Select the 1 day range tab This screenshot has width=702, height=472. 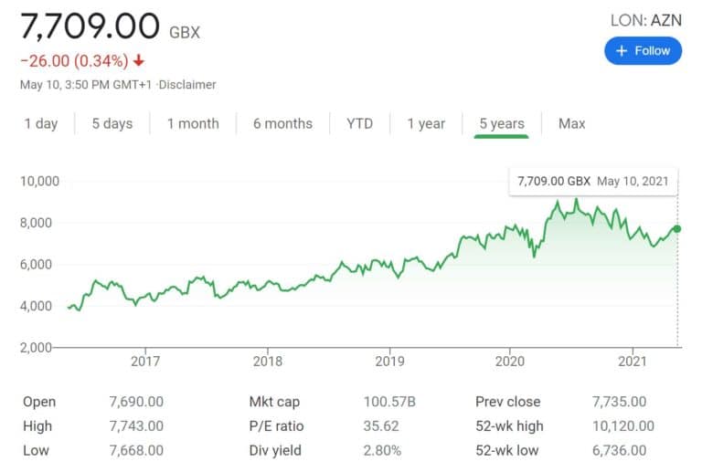click(41, 123)
